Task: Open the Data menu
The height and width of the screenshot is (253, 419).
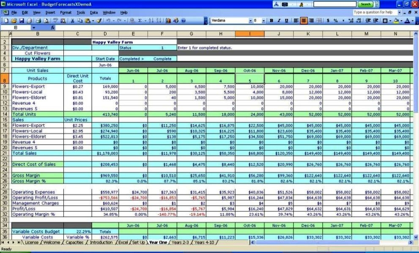Action: point(93,12)
